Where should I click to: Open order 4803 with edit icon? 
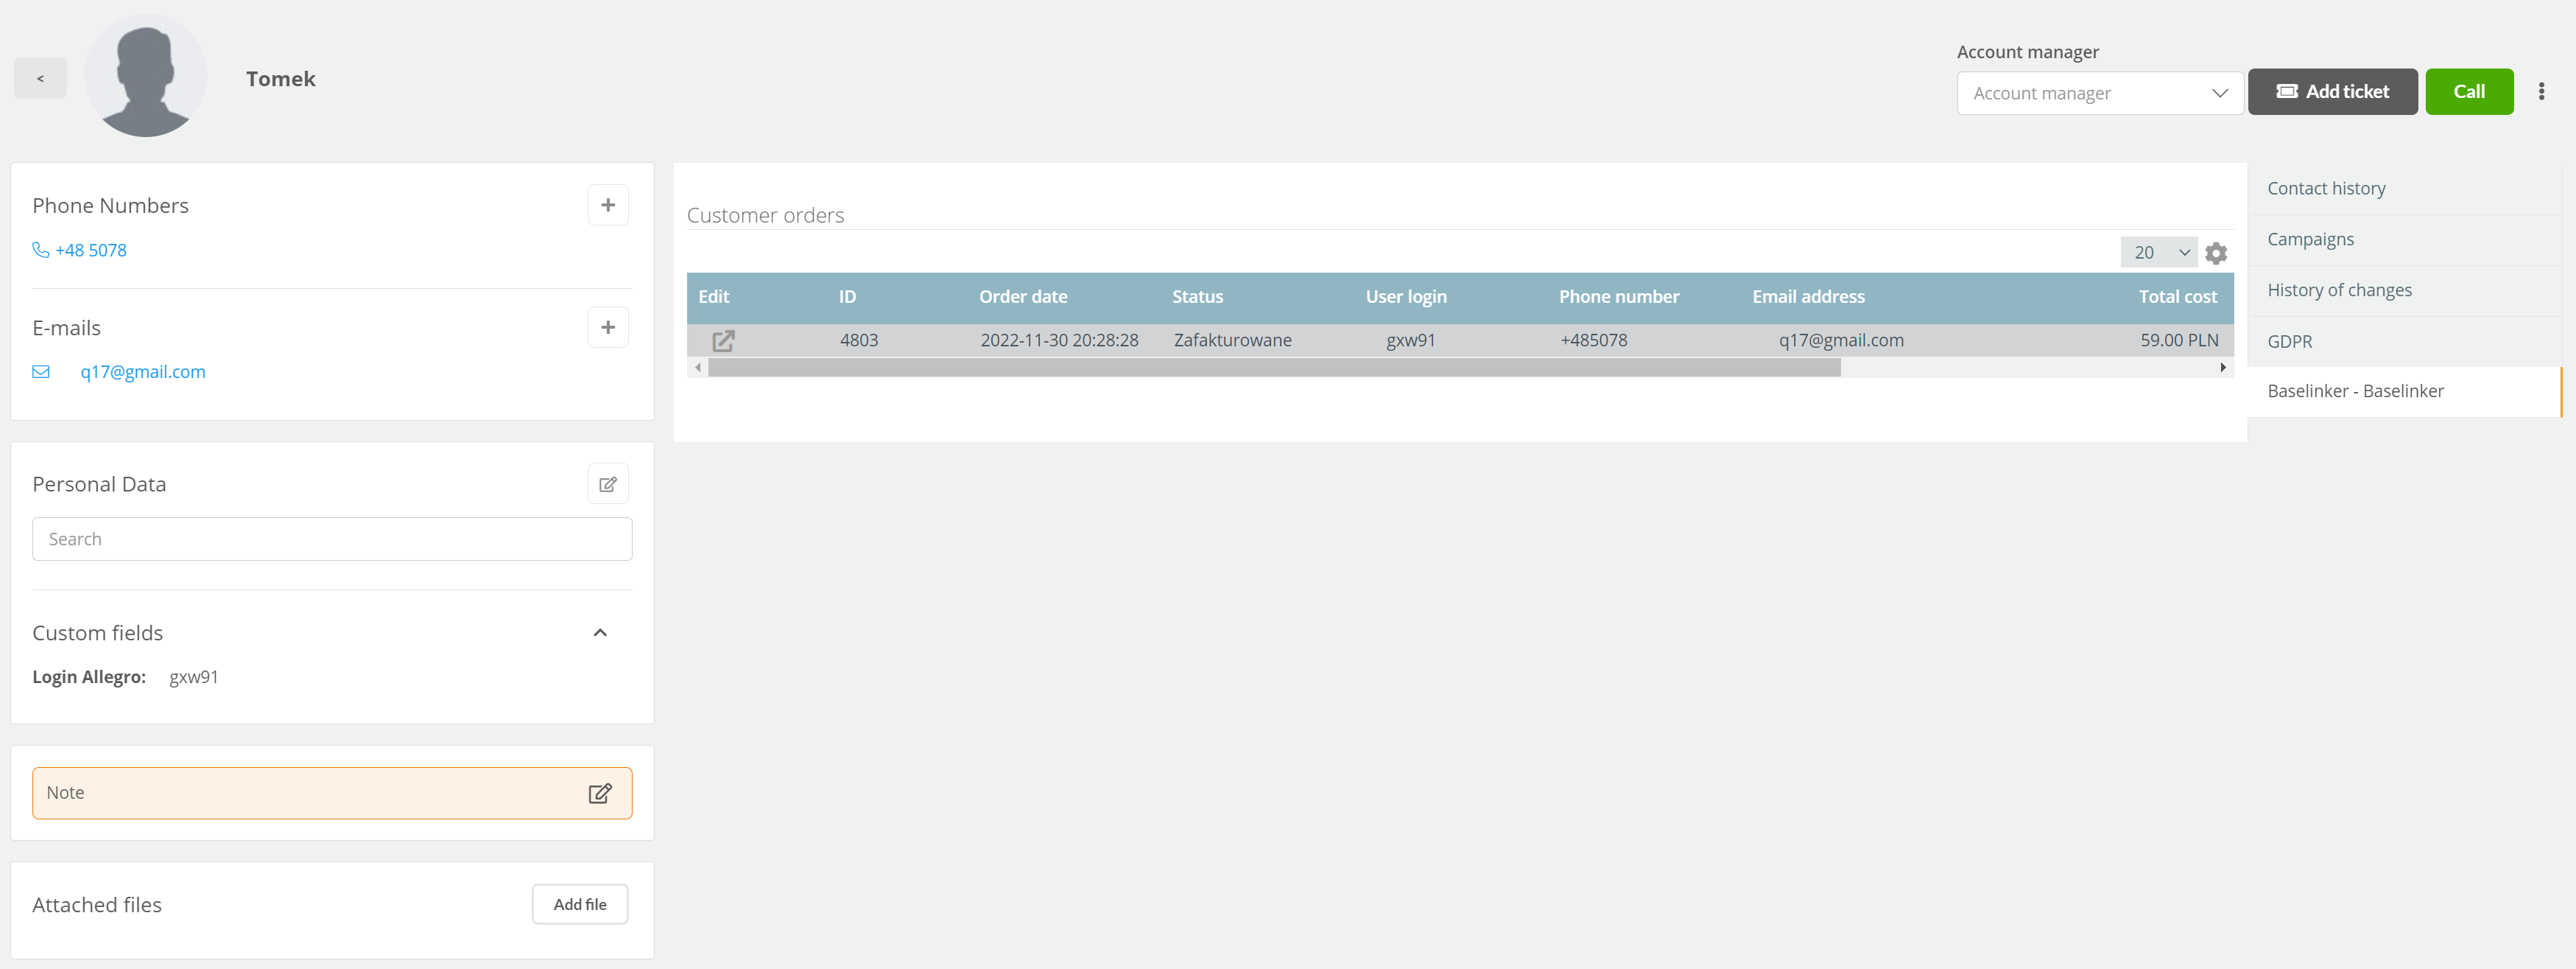point(723,341)
